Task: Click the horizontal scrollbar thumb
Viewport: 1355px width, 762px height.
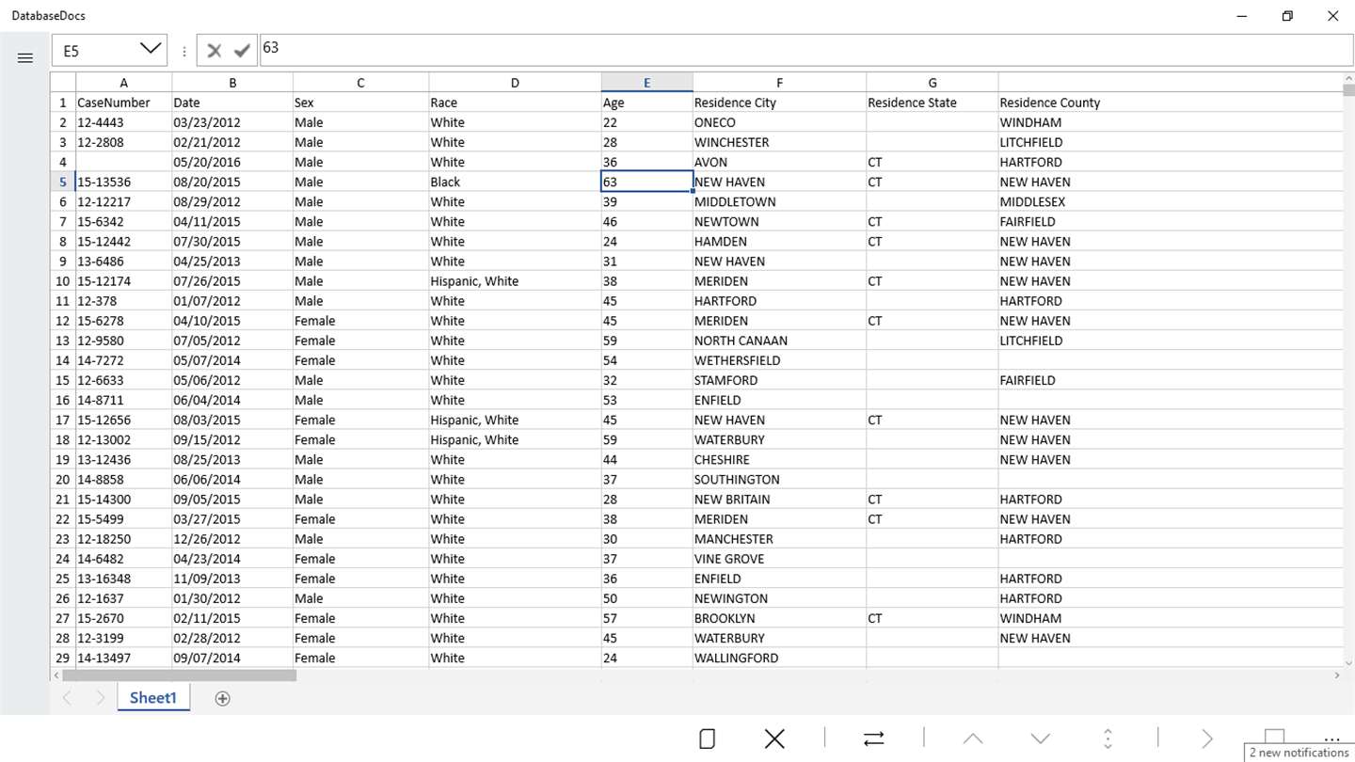Action: click(x=179, y=675)
